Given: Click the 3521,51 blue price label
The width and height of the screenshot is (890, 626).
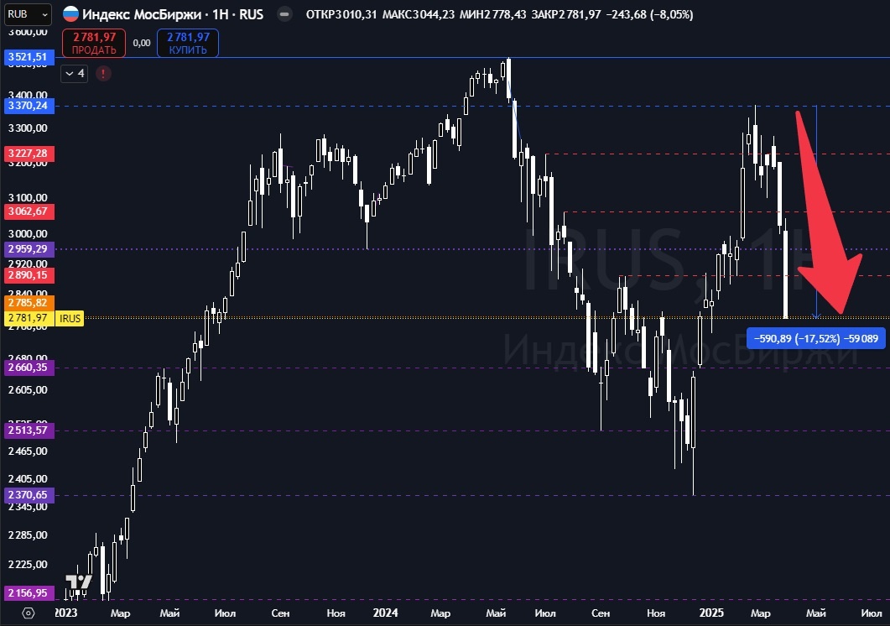Looking at the screenshot, I should pyautogui.click(x=29, y=57).
